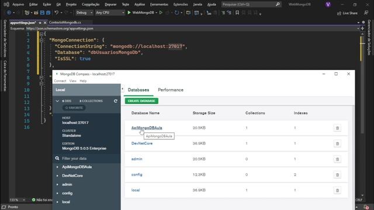Image resolution: width=374 pixels, height=210 pixels.
Task: Click the Live Share button label
Action: tap(350, 13)
